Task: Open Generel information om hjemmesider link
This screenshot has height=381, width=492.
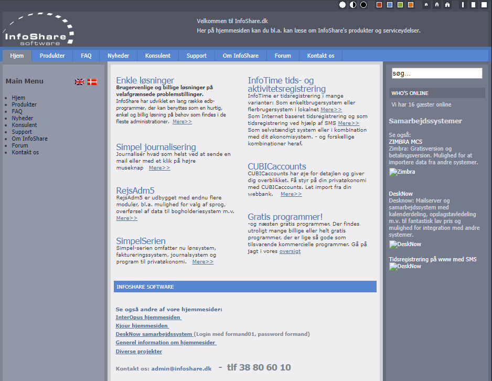Action: [x=166, y=343]
